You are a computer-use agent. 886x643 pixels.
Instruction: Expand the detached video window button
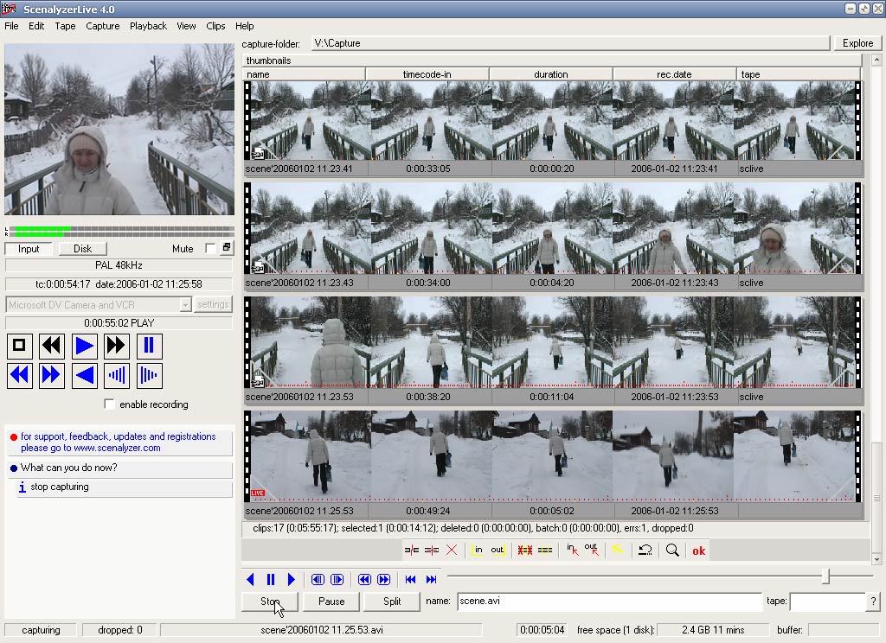click(227, 249)
